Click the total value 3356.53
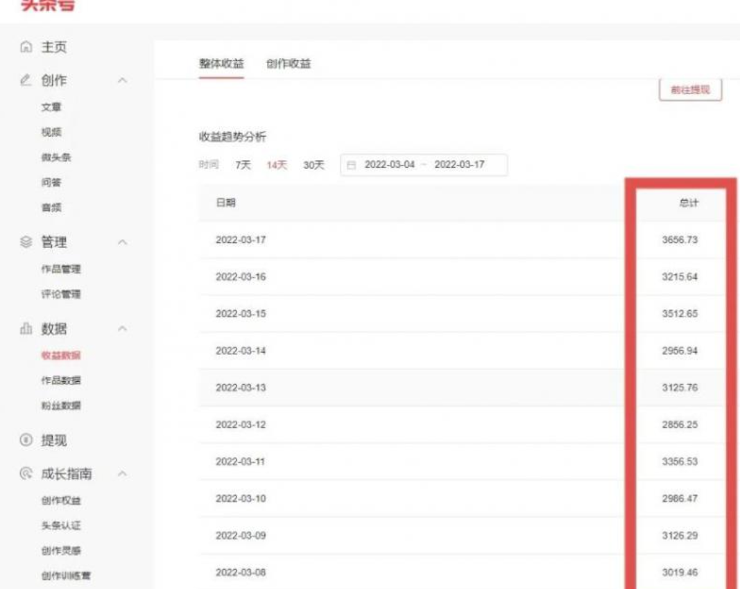Image resolution: width=740 pixels, height=589 pixels. click(x=680, y=461)
